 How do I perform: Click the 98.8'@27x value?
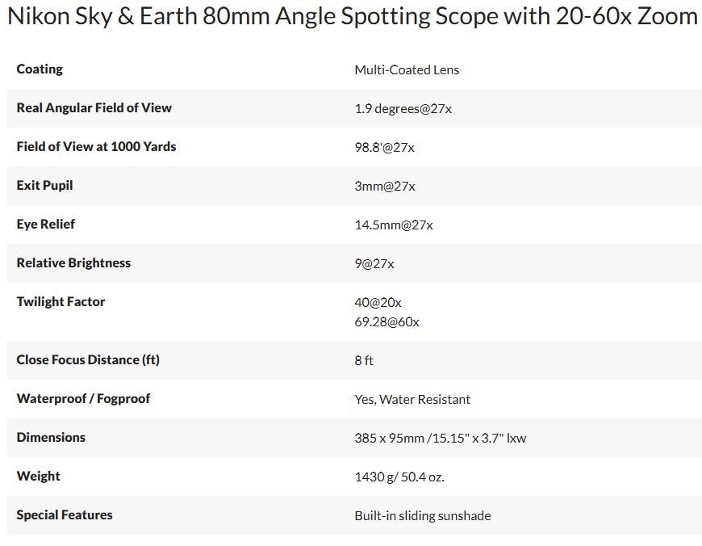(x=384, y=148)
